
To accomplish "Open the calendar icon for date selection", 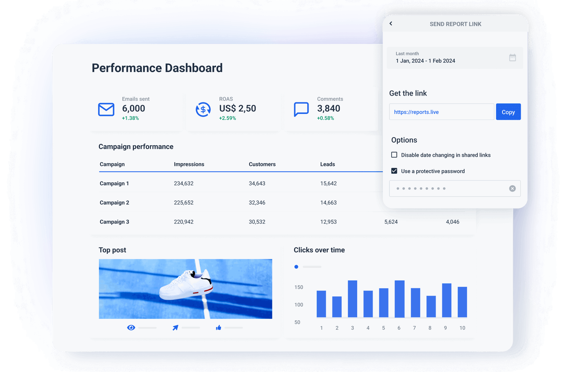I will 513,57.
